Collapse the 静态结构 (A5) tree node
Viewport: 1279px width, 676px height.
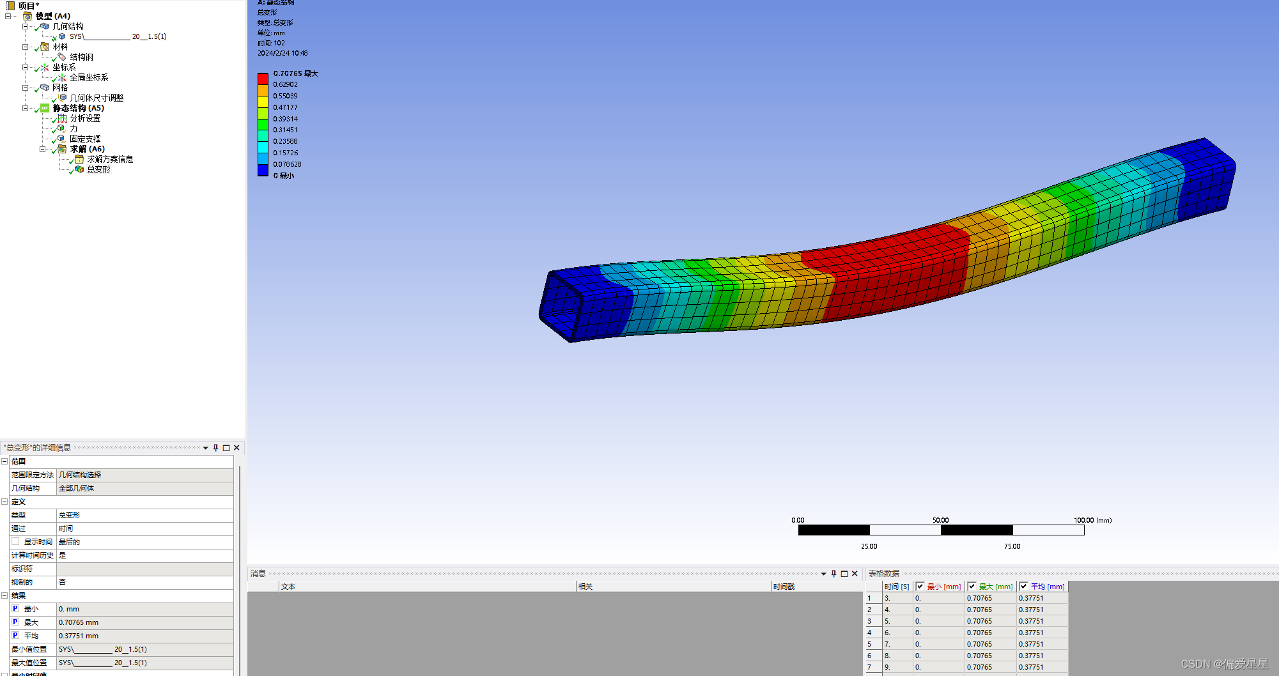tap(26, 108)
